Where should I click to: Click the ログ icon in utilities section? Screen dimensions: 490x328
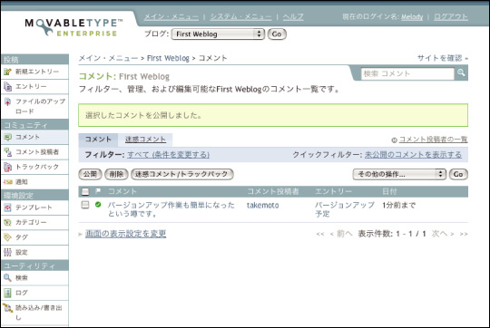point(7,293)
